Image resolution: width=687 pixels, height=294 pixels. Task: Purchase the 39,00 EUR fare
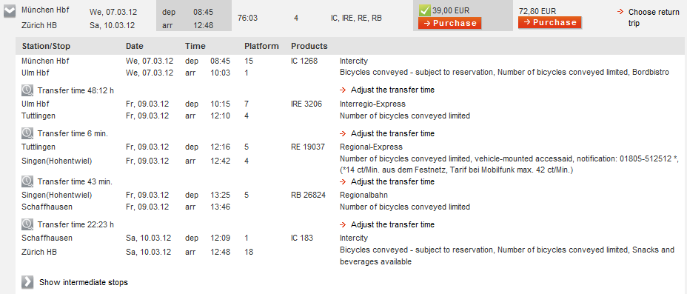(449, 23)
